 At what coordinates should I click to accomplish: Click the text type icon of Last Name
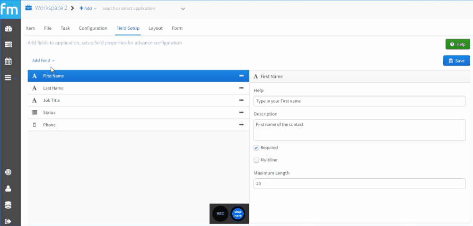point(35,88)
